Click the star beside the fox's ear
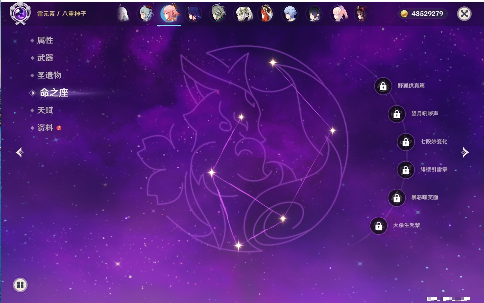The height and width of the screenshot is (303, 484). pos(241,117)
